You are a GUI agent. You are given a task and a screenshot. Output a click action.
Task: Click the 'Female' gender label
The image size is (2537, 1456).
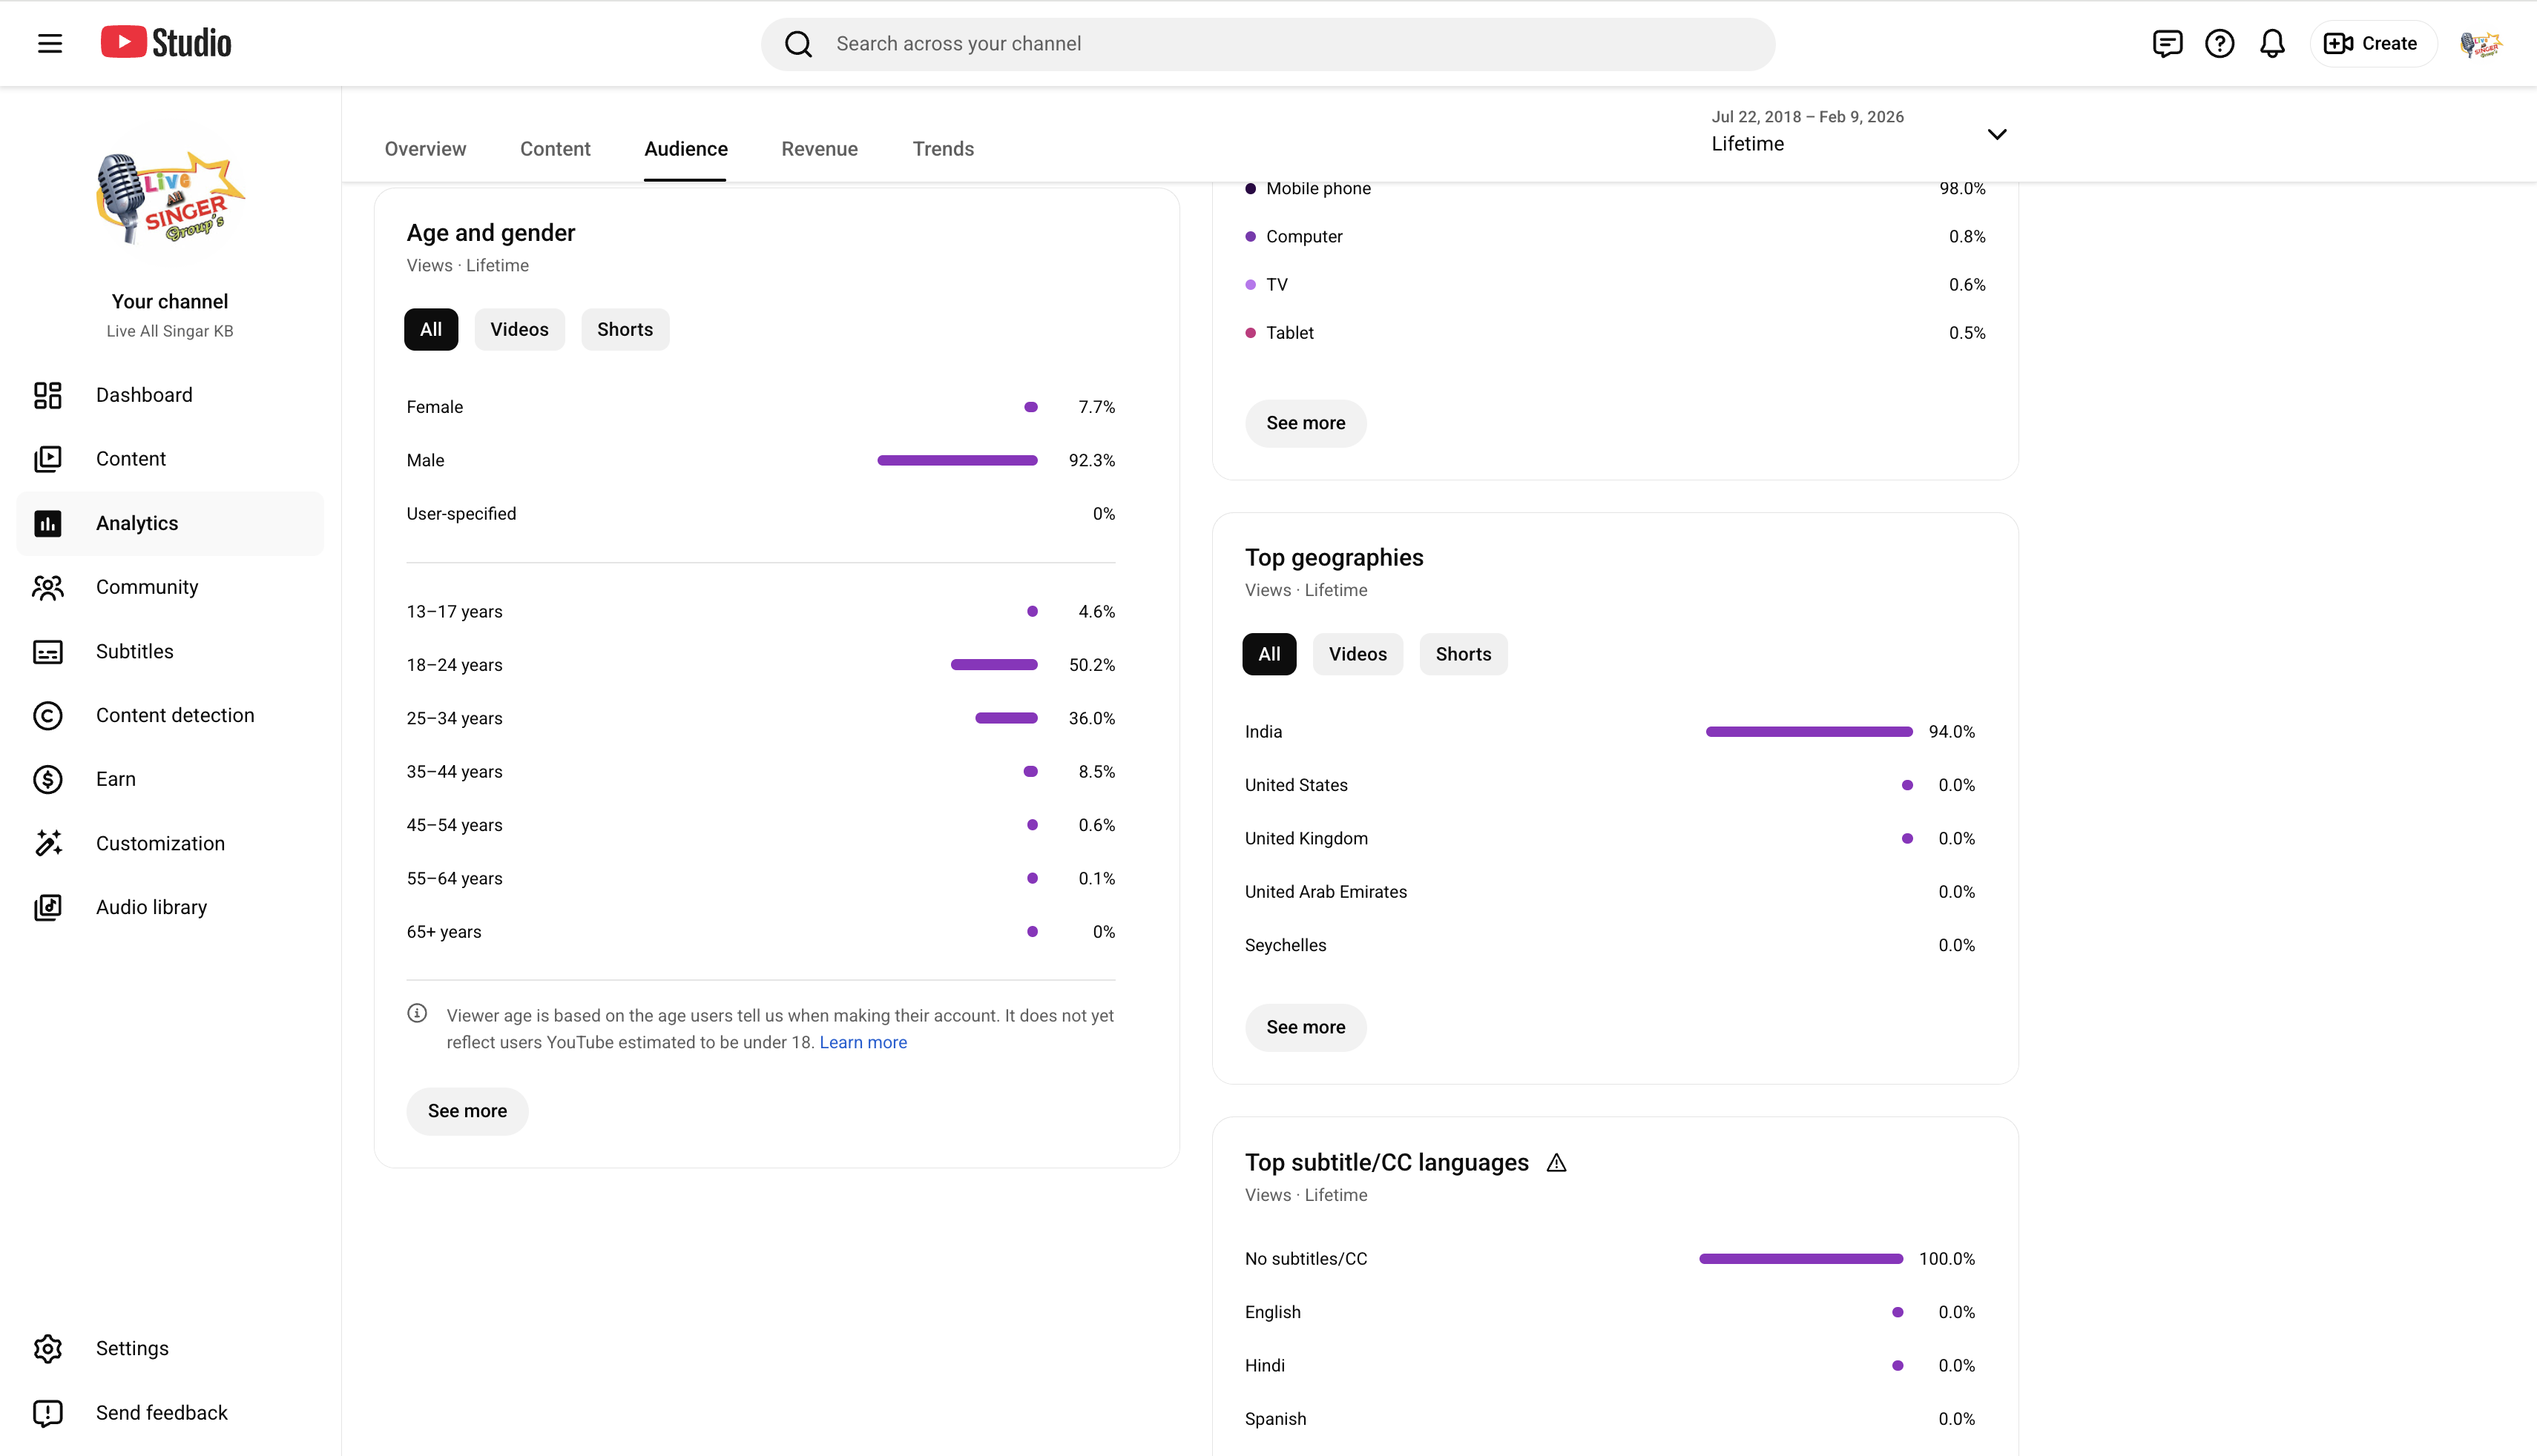point(434,407)
